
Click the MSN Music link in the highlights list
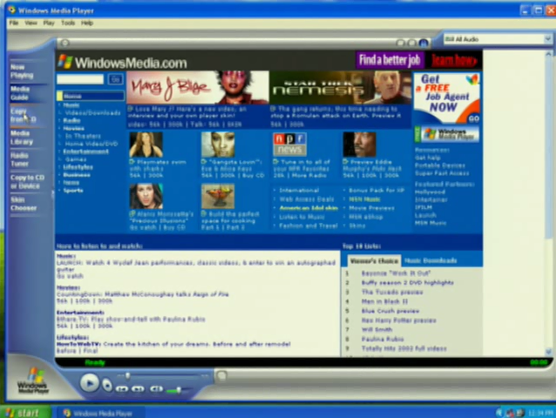point(364,199)
